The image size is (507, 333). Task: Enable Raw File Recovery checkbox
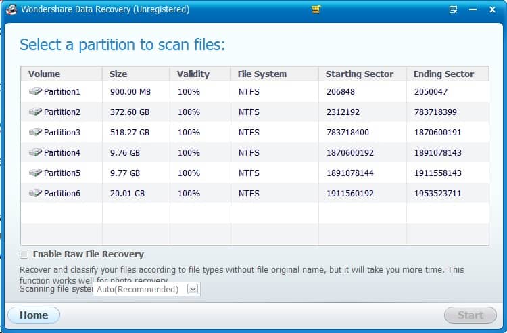(24, 254)
